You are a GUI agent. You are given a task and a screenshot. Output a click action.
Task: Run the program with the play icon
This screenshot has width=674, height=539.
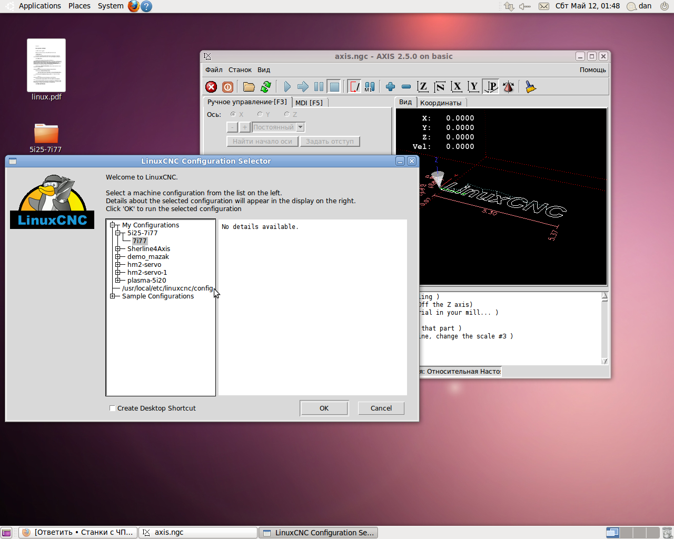click(287, 87)
